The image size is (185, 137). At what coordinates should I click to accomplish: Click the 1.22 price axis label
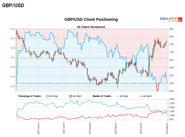point(12,77)
